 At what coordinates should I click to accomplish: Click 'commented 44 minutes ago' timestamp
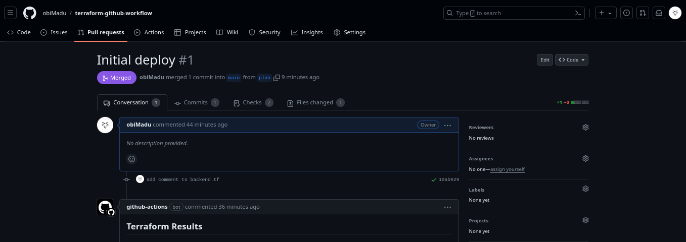[190, 125]
